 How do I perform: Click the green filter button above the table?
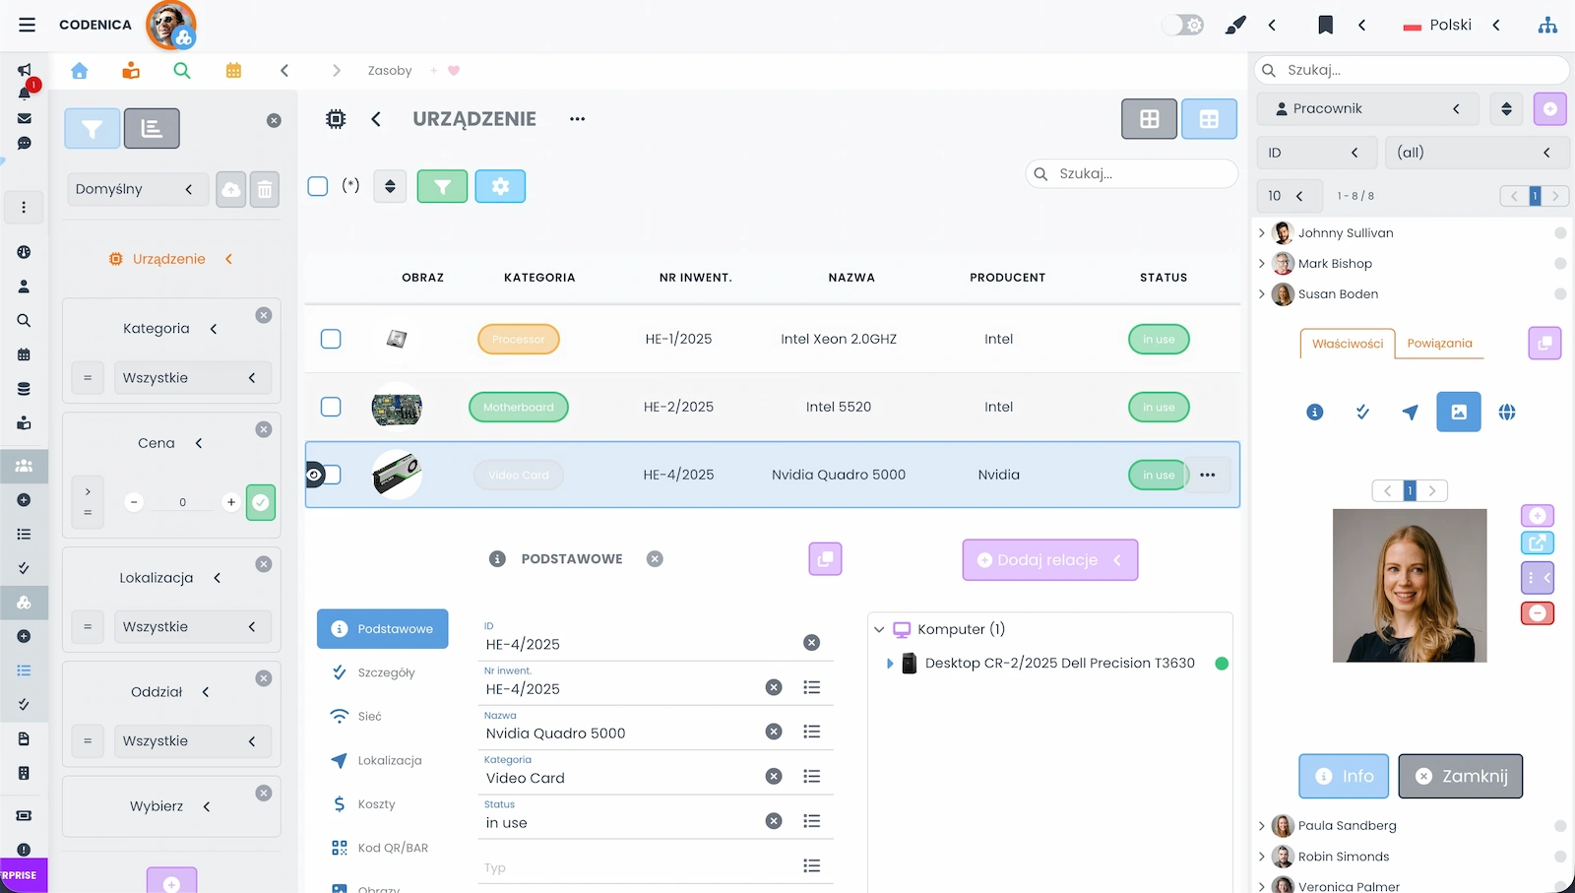pos(442,186)
